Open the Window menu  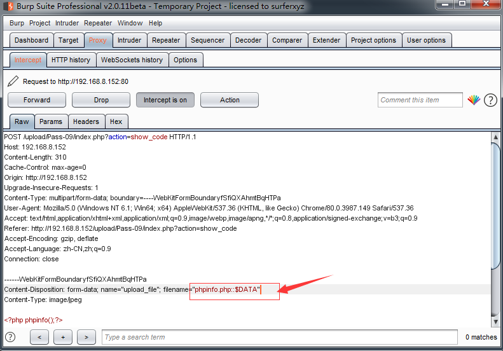point(130,23)
